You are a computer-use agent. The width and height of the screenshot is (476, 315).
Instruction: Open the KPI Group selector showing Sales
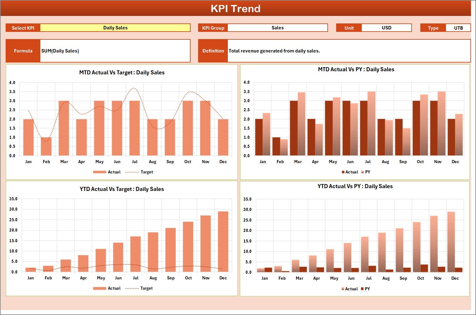pos(278,27)
